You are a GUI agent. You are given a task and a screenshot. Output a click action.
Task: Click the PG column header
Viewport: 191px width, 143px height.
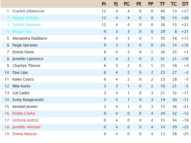click(x=127, y=4)
